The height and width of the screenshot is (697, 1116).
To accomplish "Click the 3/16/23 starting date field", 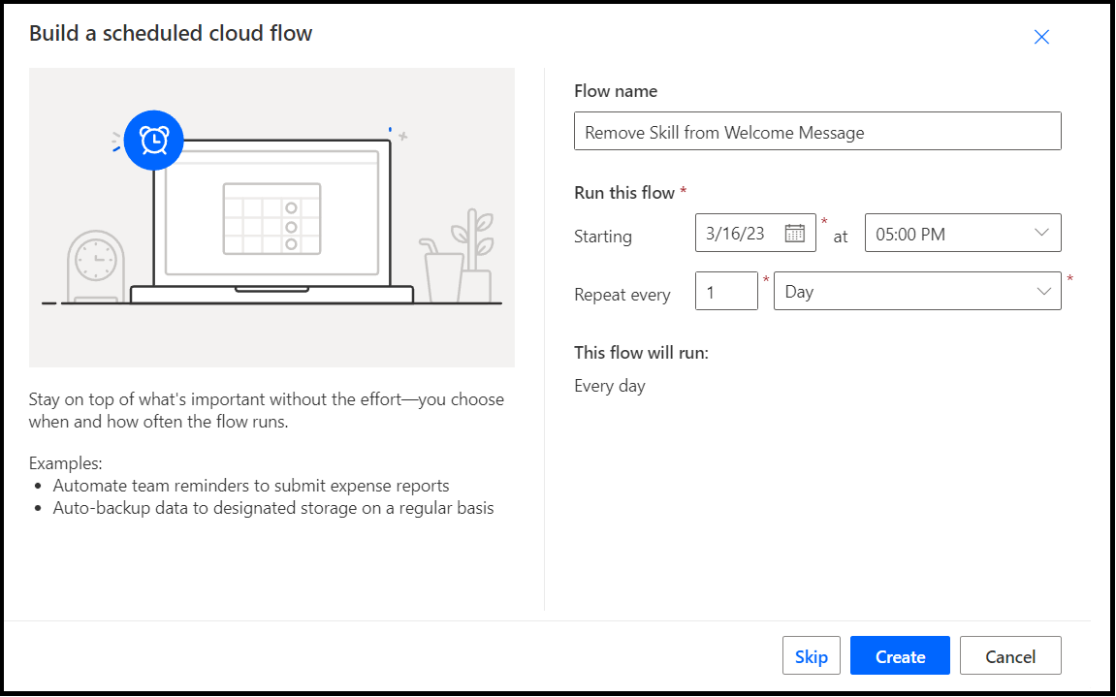I will (x=739, y=234).
